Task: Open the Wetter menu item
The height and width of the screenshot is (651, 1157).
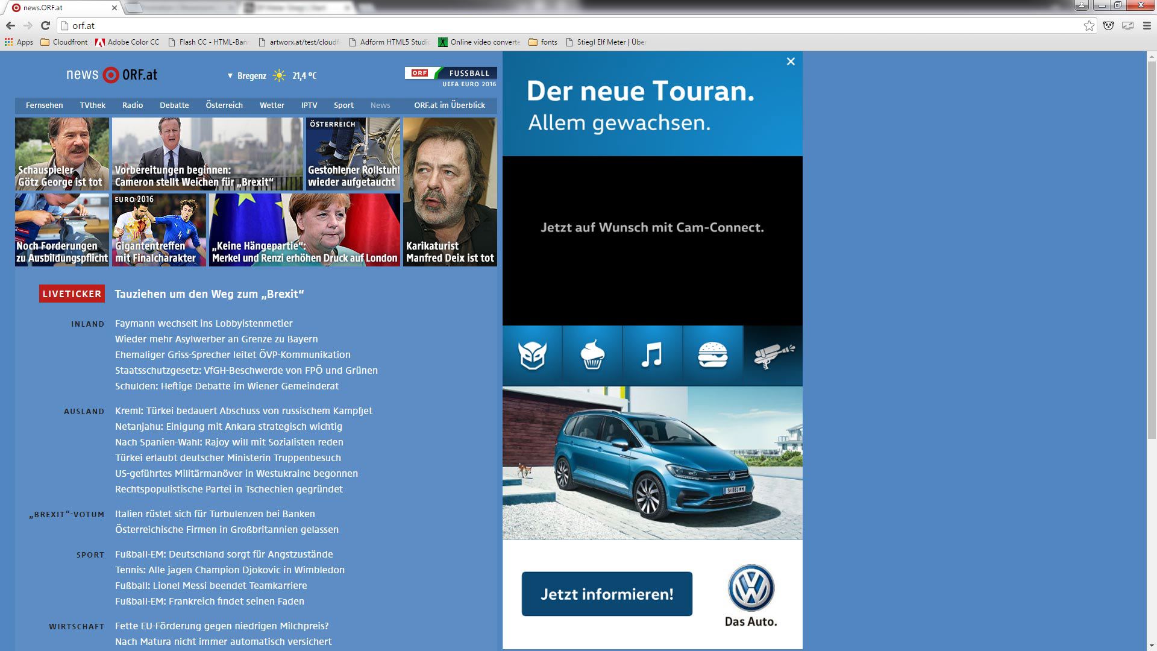Action: pyautogui.click(x=272, y=105)
